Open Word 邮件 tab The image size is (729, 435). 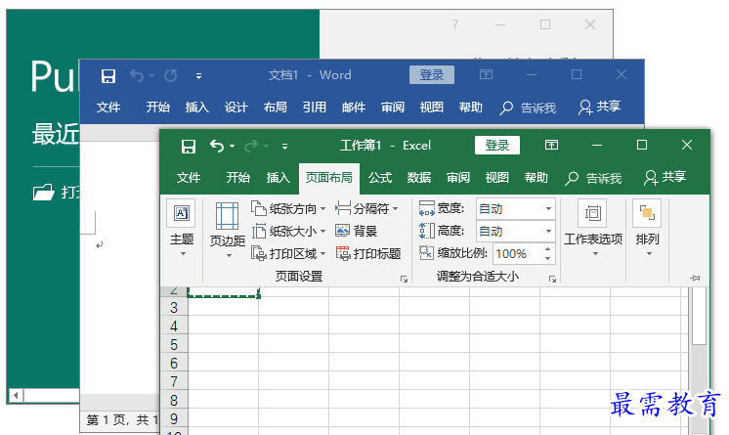point(354,108)
